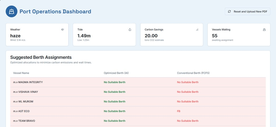The image size is (276, 127).
Task: Click the Suggested Berth Assignments heading
Action: tap(41, 57)
